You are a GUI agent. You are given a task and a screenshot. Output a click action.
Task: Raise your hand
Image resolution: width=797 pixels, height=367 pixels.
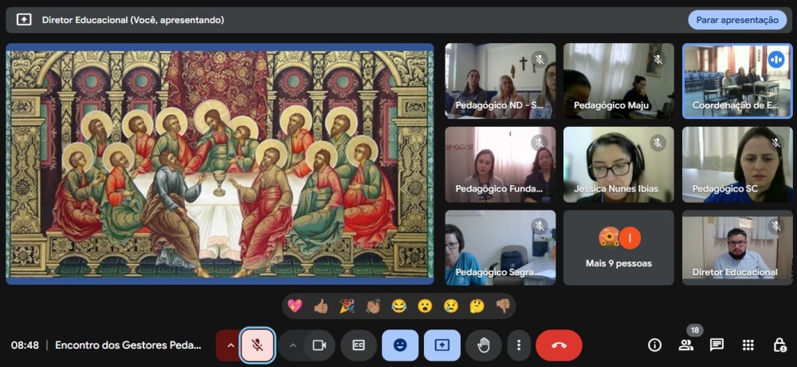(x=484, y=345)
